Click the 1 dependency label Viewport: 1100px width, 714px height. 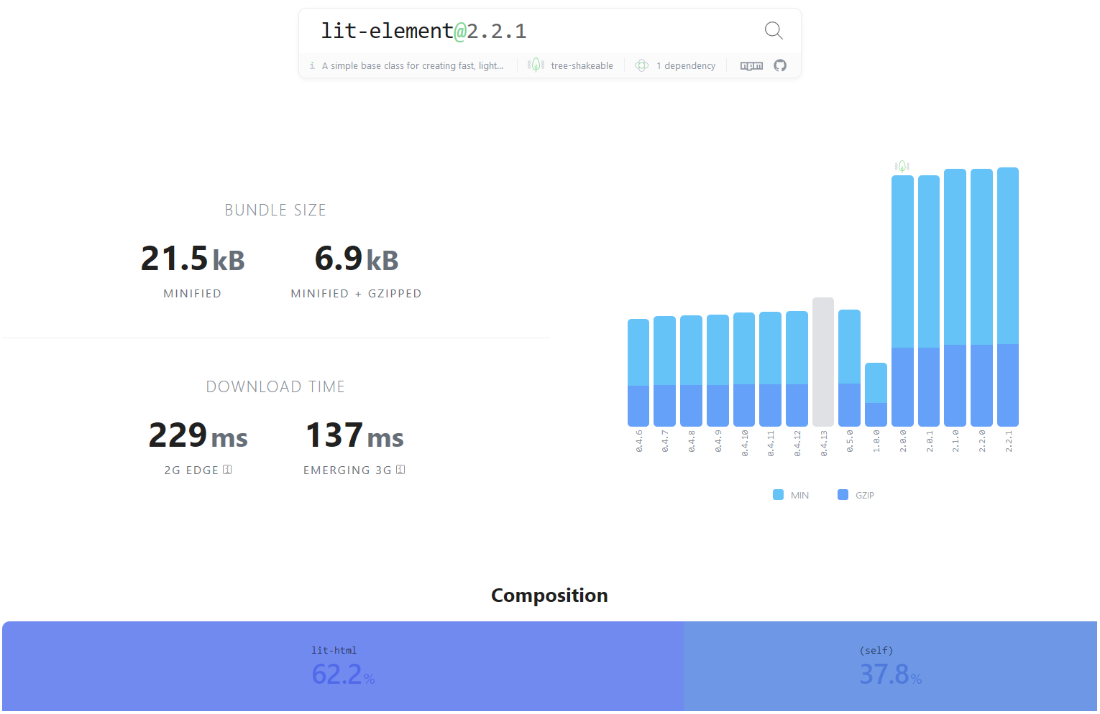point(686,65)
